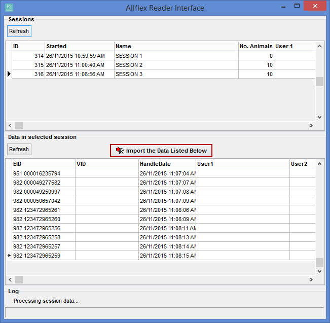
Task: Click left arrow of data grid horizontal scrollbar
Action: (10, 279)
